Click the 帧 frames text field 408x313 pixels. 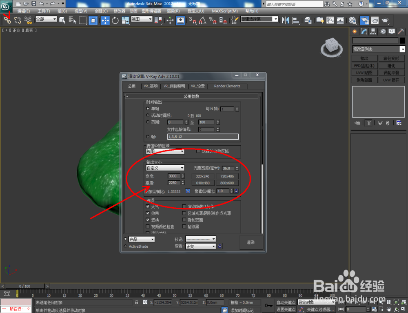(203, 137)
